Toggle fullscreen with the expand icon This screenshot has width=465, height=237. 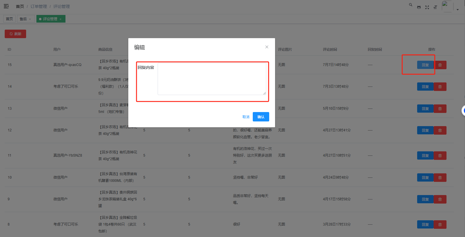(427, 7)
